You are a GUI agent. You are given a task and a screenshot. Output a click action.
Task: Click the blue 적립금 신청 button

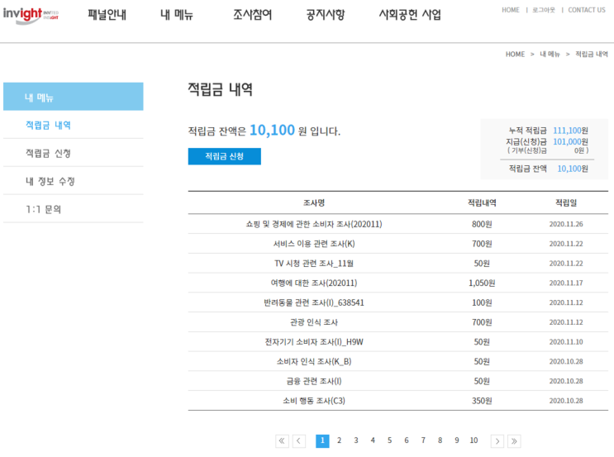pyautogui.click(x=225, y=156)
